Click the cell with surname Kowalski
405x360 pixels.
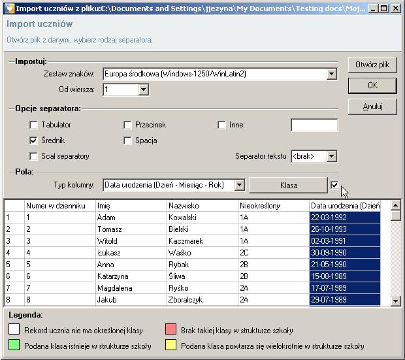click(x=202, y=218)
